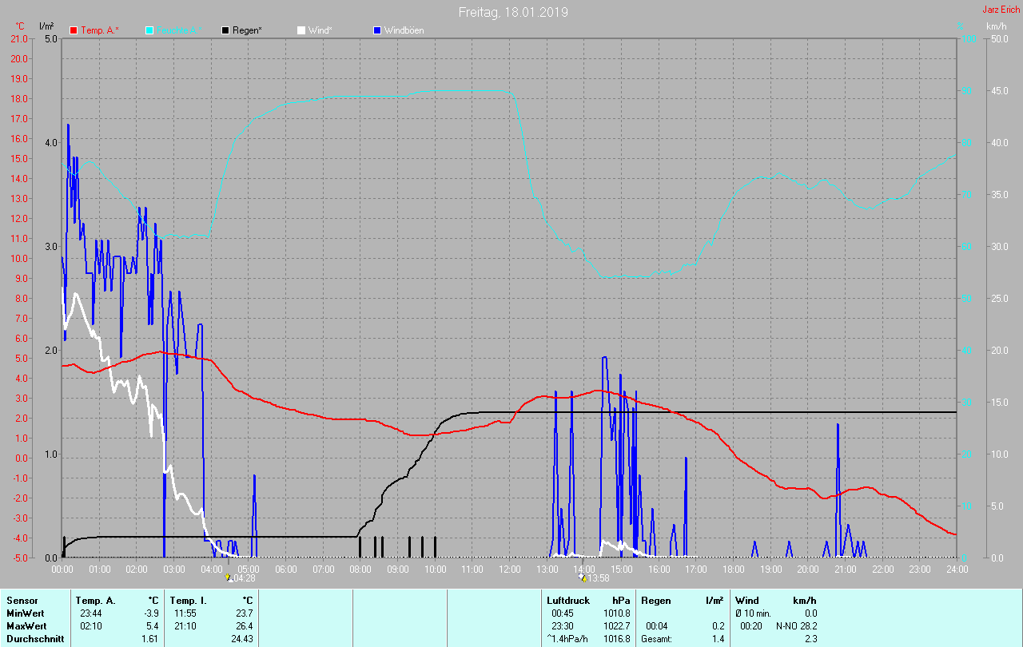Viewport: 1023px width, 647px height.
Task: Click the 02:10 maximum temperature time
Action: tap(90, 625)
